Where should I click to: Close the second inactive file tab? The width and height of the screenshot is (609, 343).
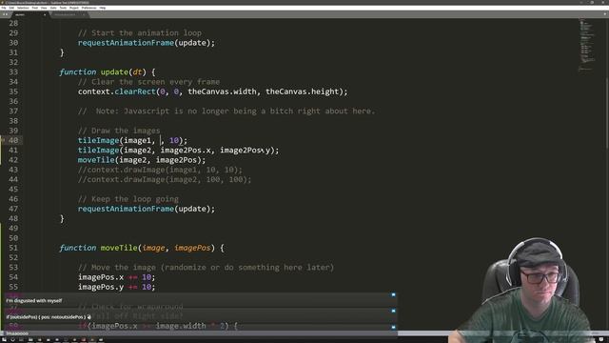coord(83,15)
